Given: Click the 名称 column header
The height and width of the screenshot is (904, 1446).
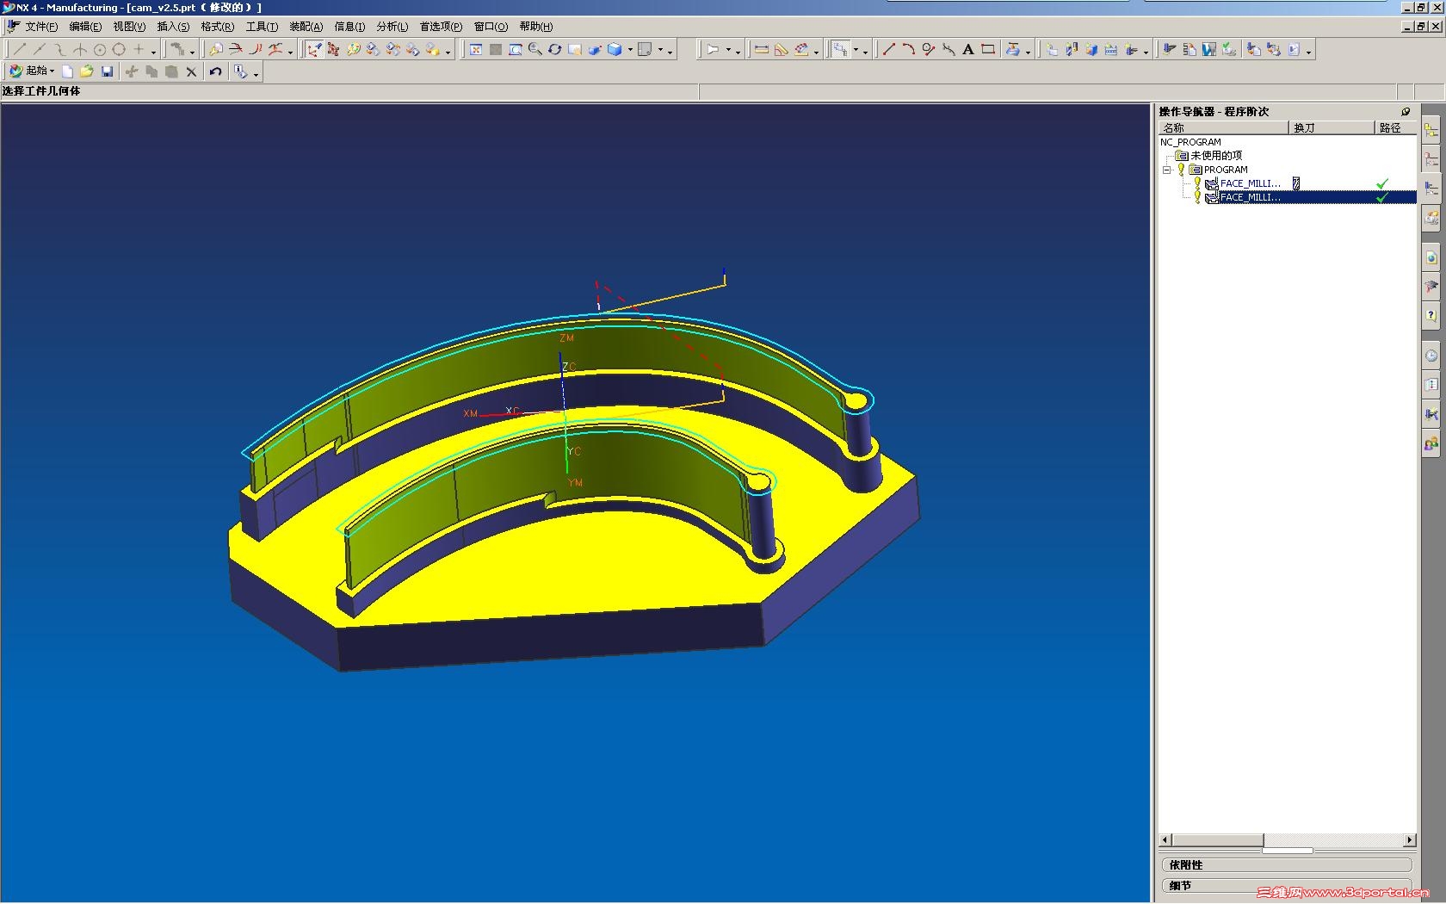Looking at the screenshot, I should point(1224,127).
